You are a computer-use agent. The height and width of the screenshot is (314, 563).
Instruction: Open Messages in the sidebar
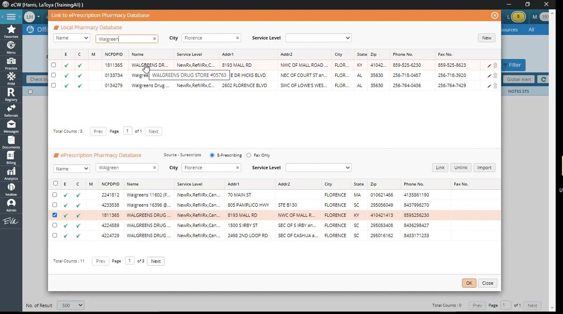(x=11, y=127)
